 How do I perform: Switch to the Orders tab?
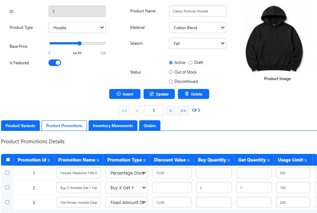pyautogui.click(x=150, y=126)
